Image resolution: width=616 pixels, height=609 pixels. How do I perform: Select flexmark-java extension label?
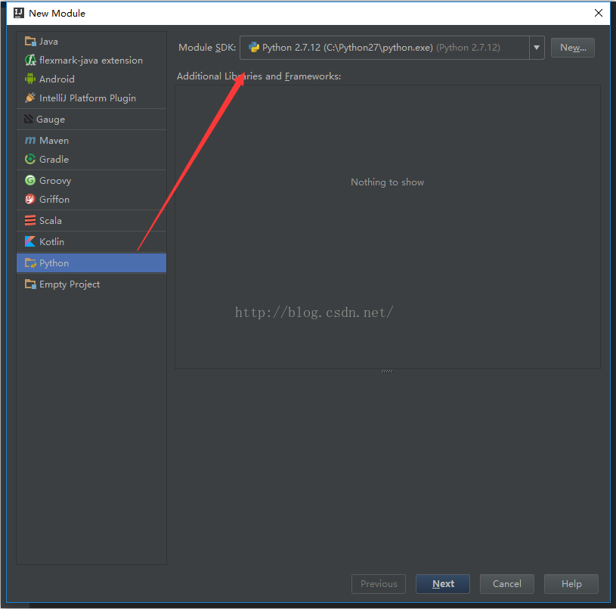click(91, 61)
